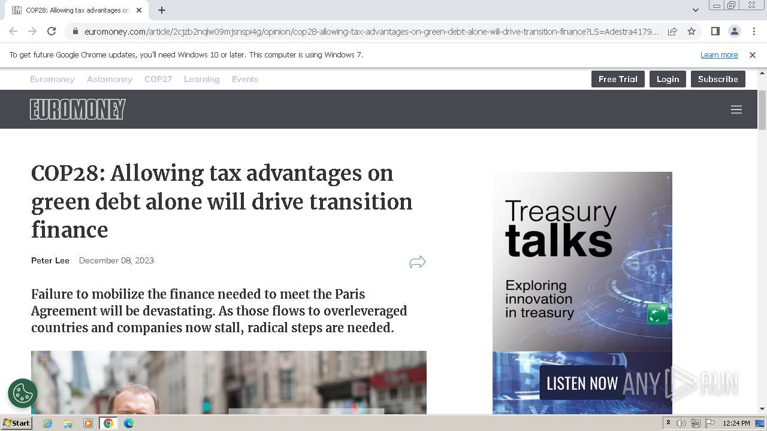
Task: Launch Internet Explorer from the taskbar
Action: coord(48,423)
